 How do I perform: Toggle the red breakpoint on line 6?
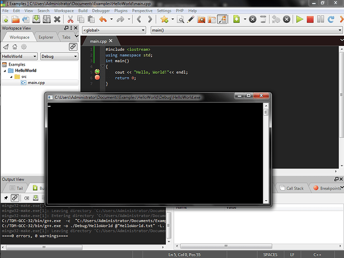click(x=97, y=77)
